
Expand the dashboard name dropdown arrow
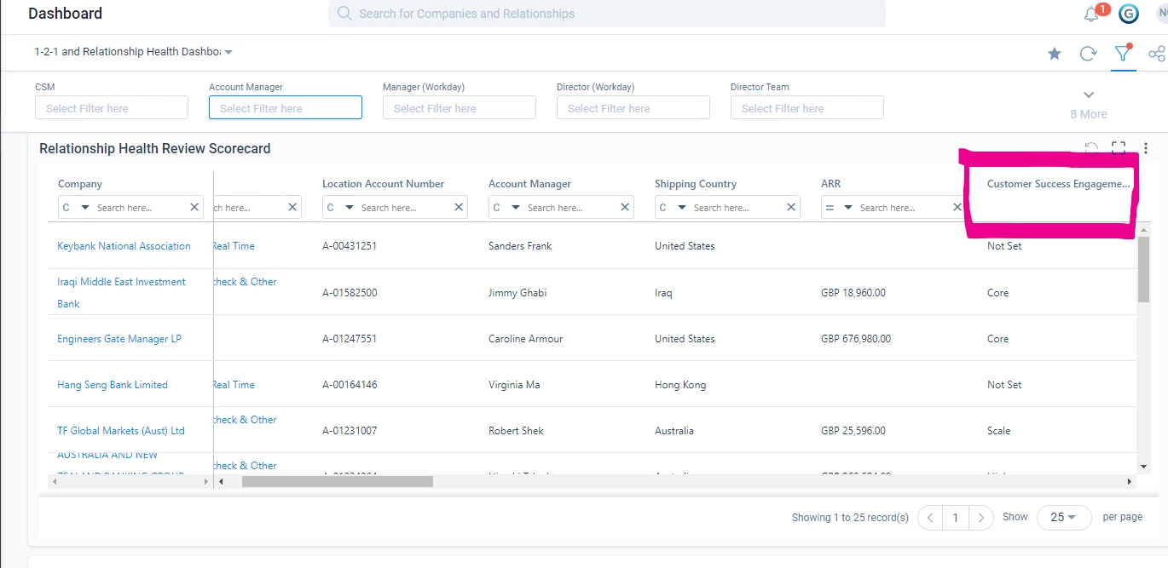pyautogui.click(x=228, y=52)
